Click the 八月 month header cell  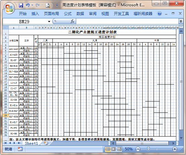click(45, 40)
